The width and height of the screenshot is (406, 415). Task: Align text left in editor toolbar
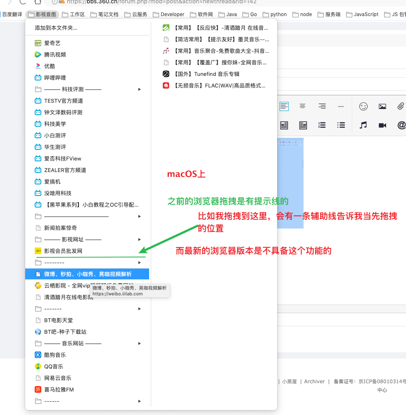284,106
